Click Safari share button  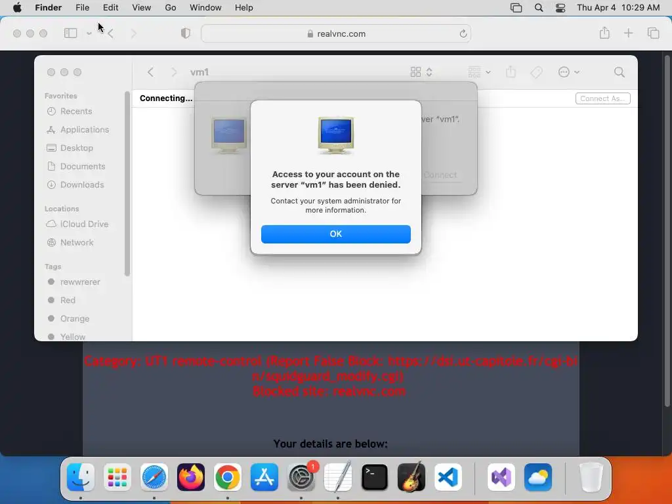point(604,33)
